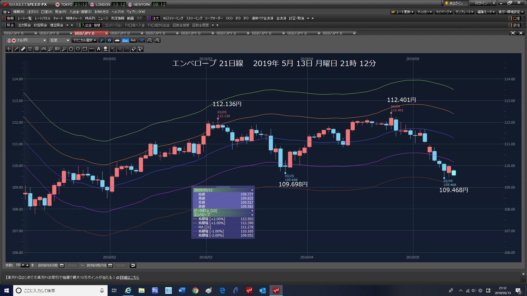The width and height of the screenshot is (527, 296).
Task: Click the erase-all drawings tool
Action: click(141, 49)
